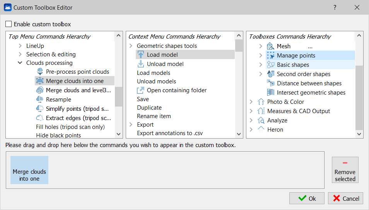The width and height of the screenshot is (369, 210).
Task: Click the Remove selected button
Action: point(345,170)
